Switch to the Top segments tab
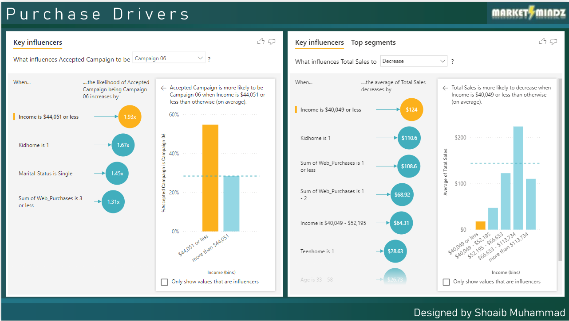Screen dimensions: 569x321 373,43
